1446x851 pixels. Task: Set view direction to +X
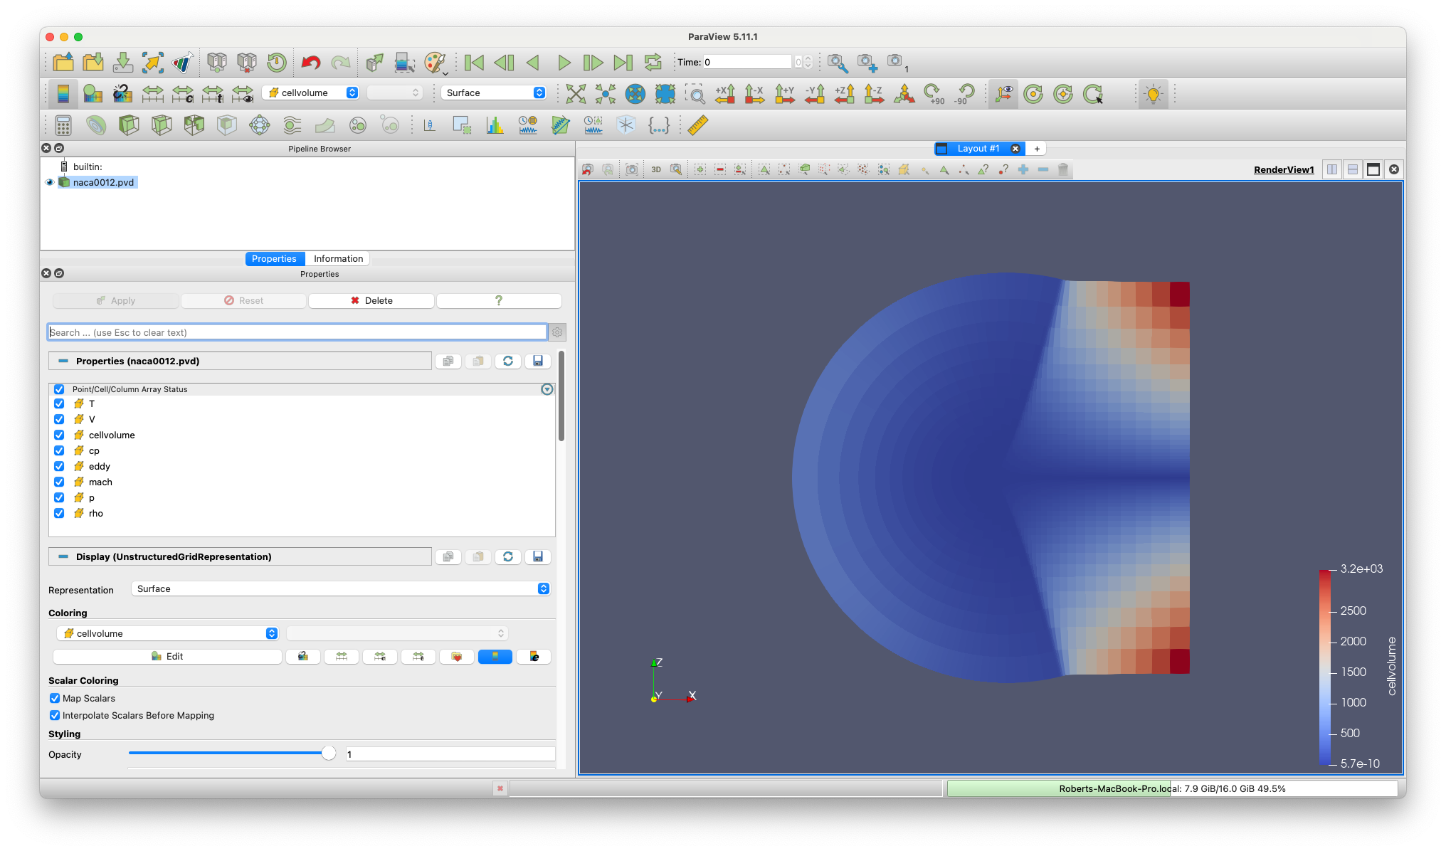(724, 93)
